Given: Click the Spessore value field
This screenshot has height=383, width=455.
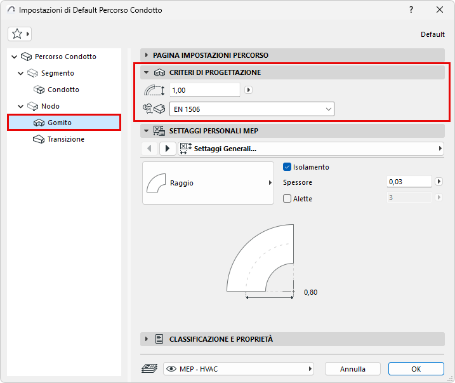Looking at the screenshot, I should (x=409, y=182).
